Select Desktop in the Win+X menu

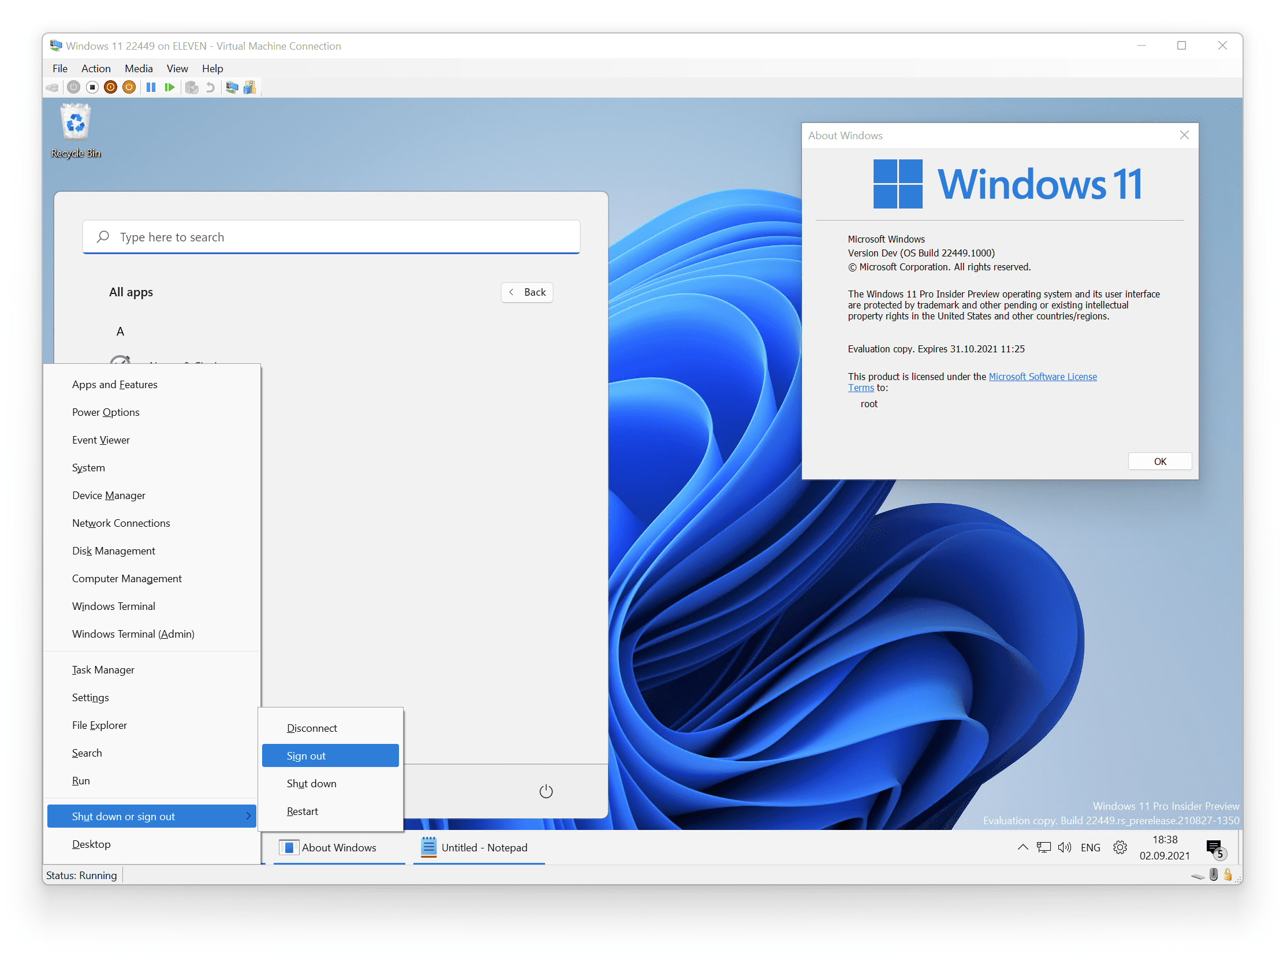[152, 844]
